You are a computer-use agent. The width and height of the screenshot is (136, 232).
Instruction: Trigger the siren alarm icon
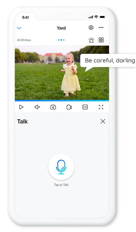pos(91,40)
